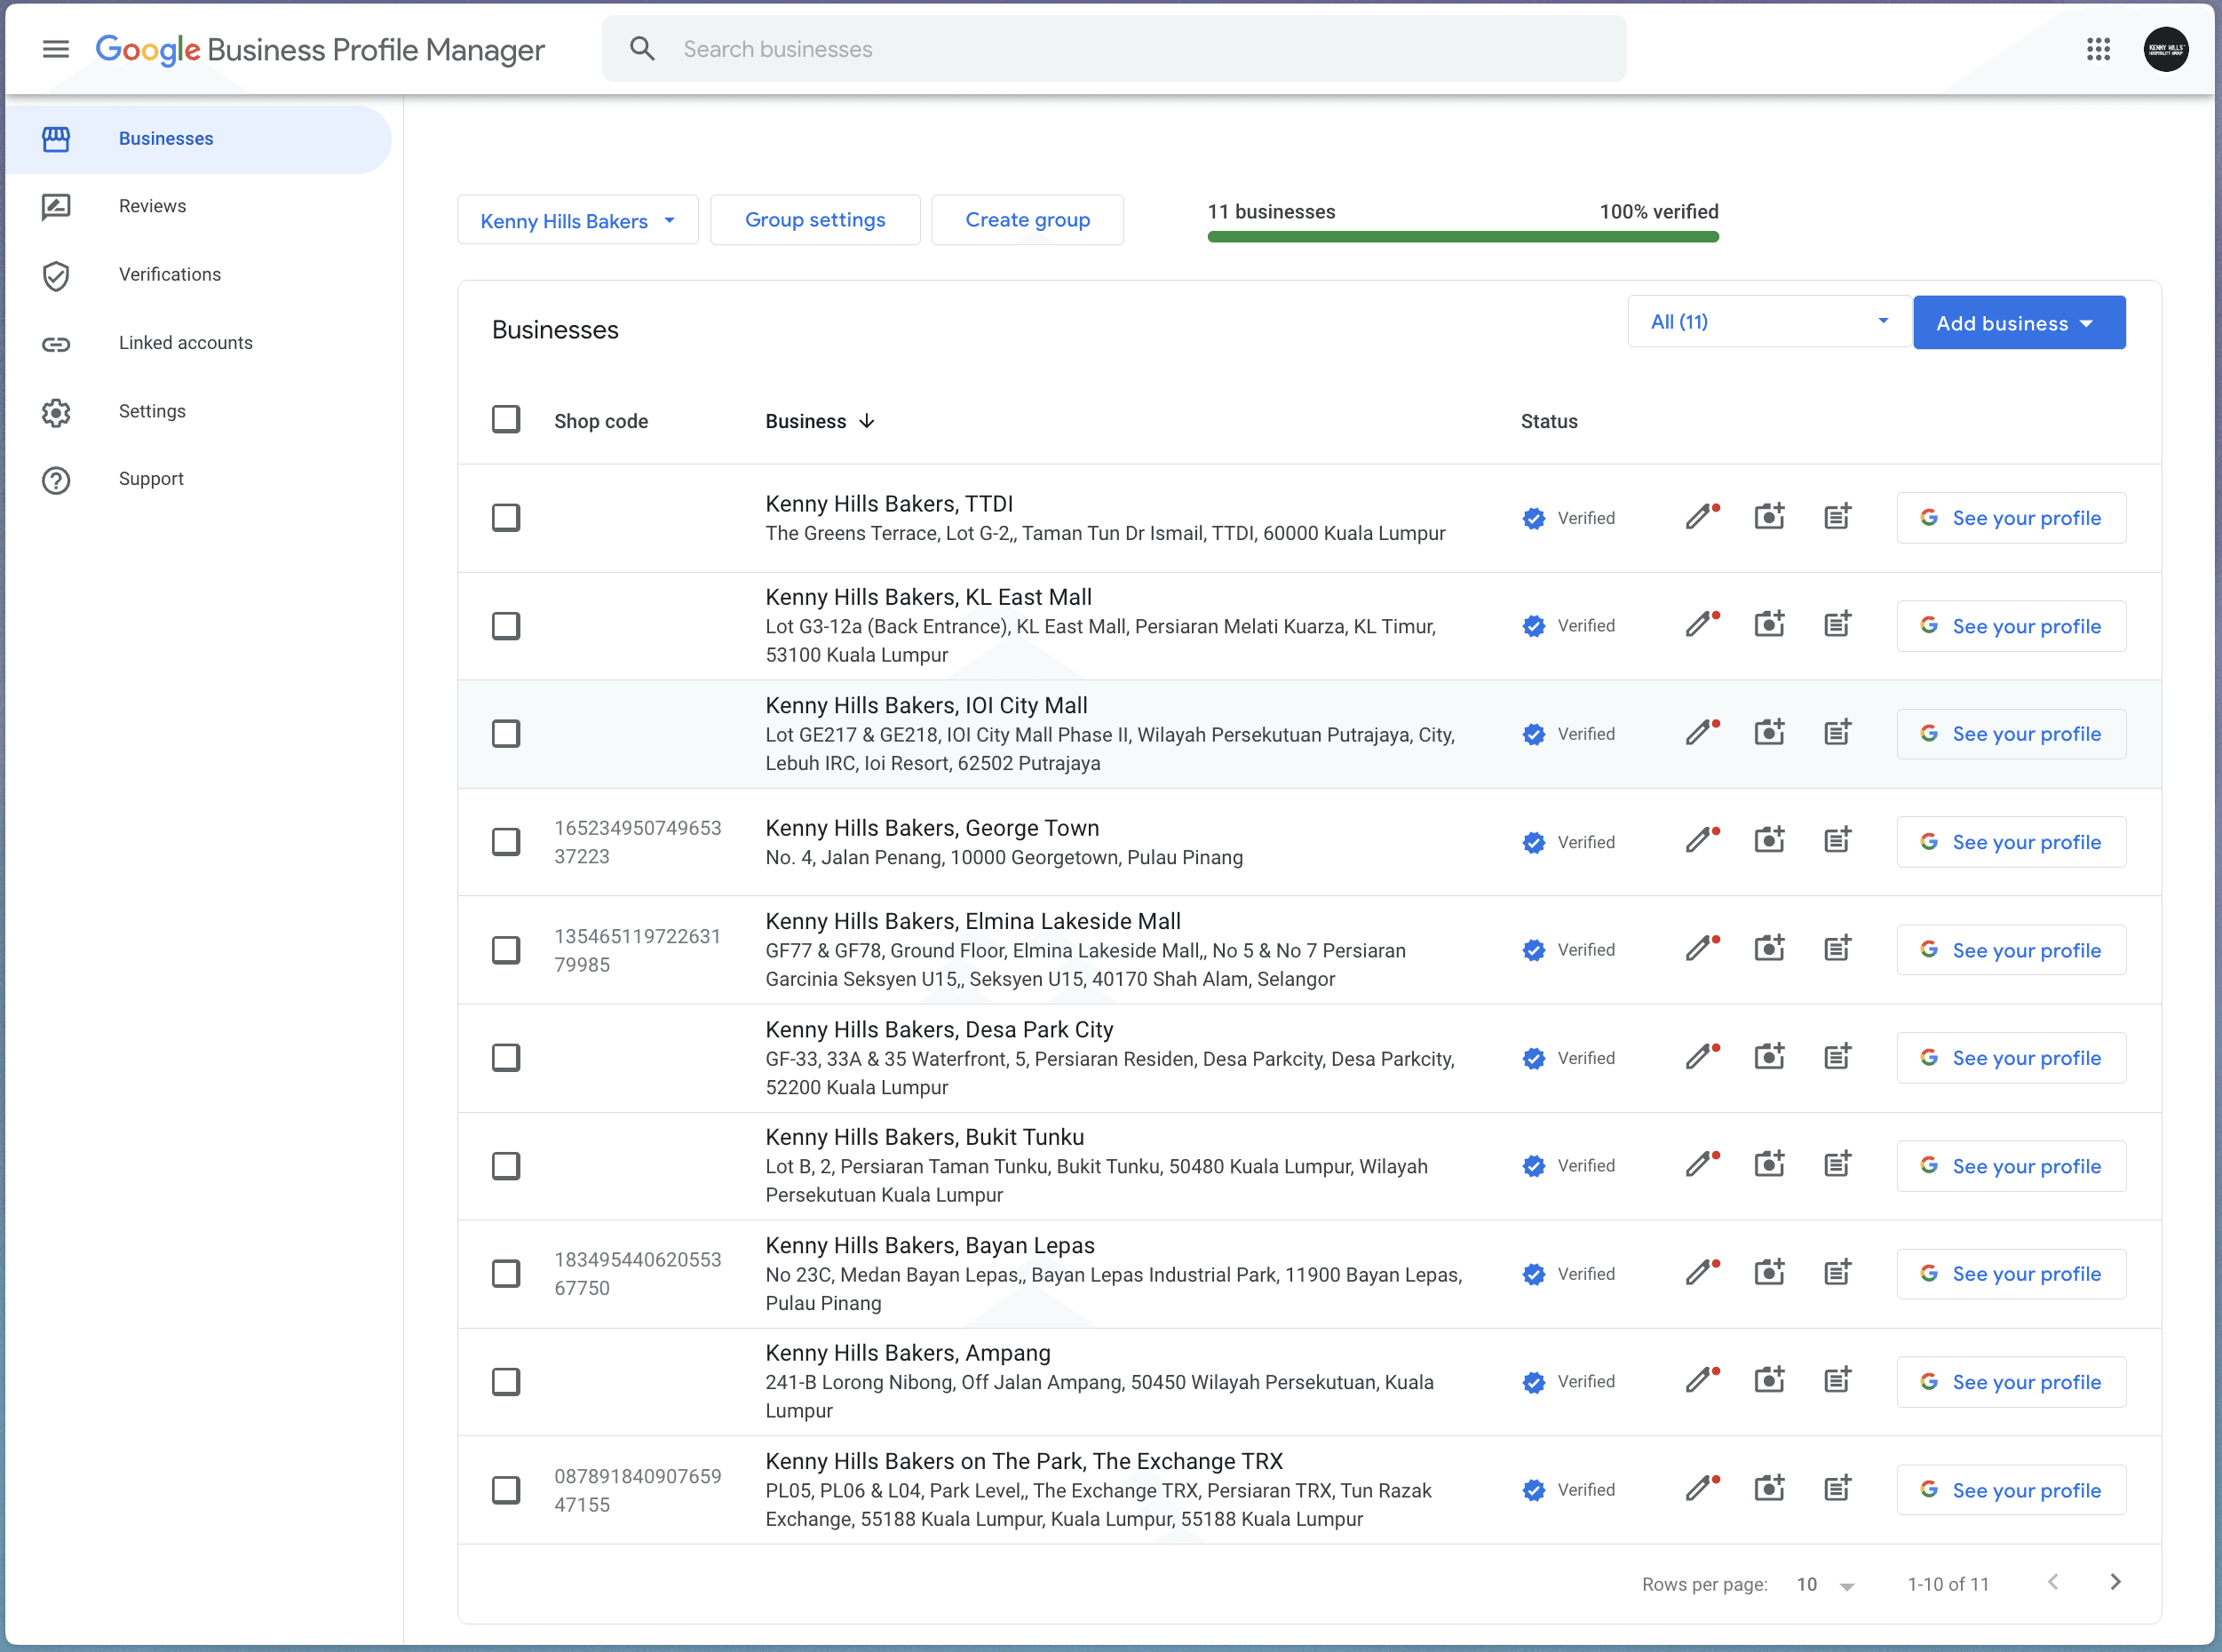Open the Google apps grid

[2100, 48]
